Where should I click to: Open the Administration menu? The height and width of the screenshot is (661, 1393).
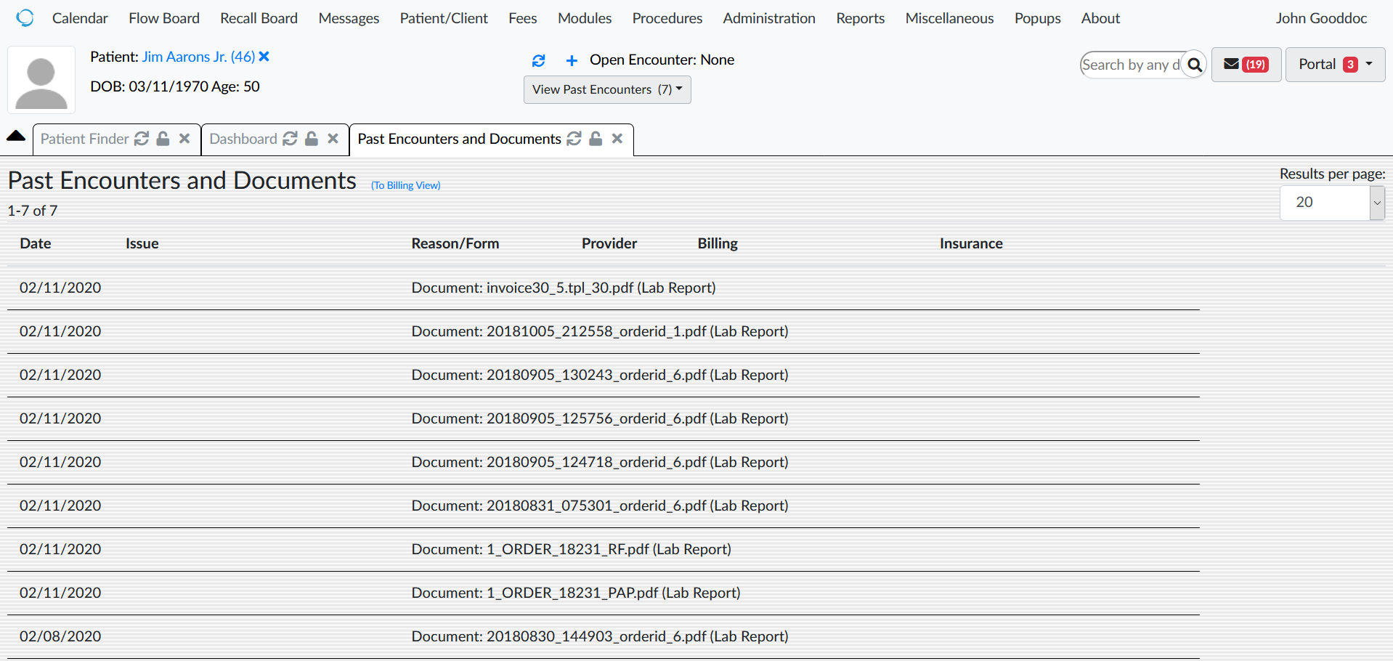[x=768, y=18]
